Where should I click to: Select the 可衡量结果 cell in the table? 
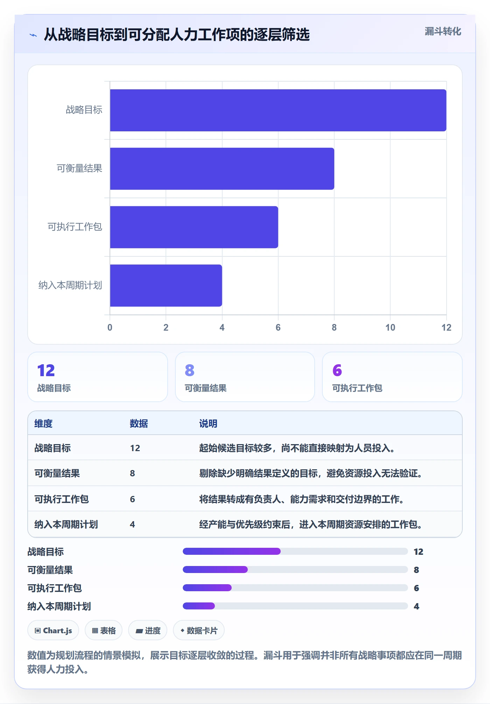(x=57, y=473)
